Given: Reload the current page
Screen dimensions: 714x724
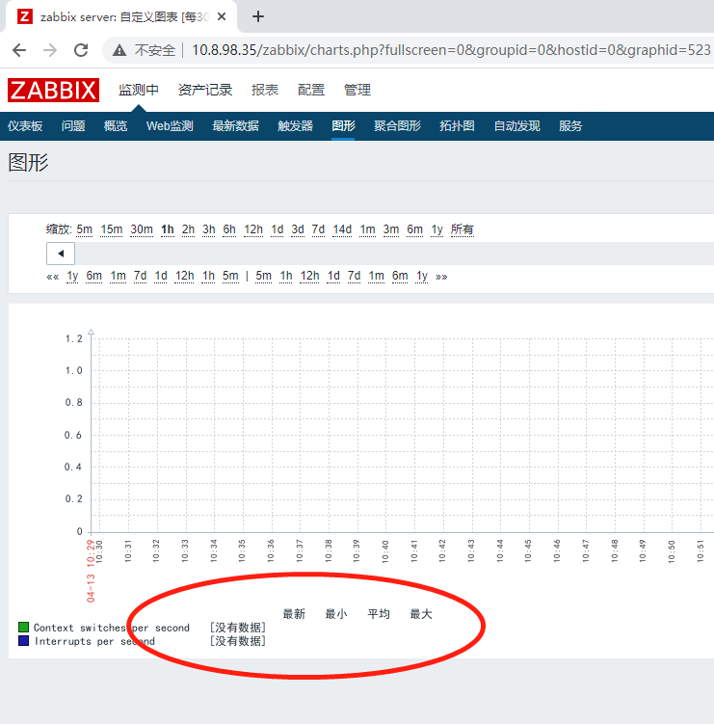Looking at the screenshot, I should pyautogui.click(x=81, y=50).
